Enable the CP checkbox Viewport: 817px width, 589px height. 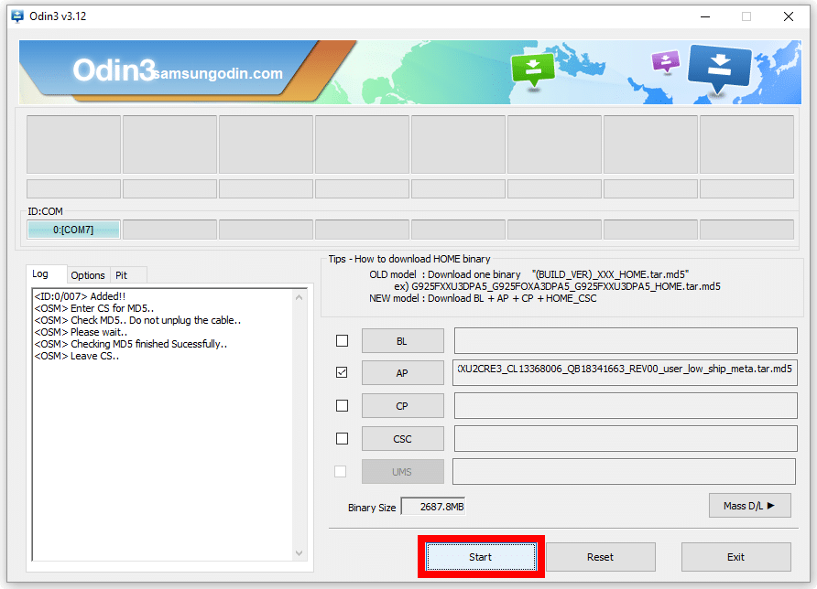[x=342, y=405]
